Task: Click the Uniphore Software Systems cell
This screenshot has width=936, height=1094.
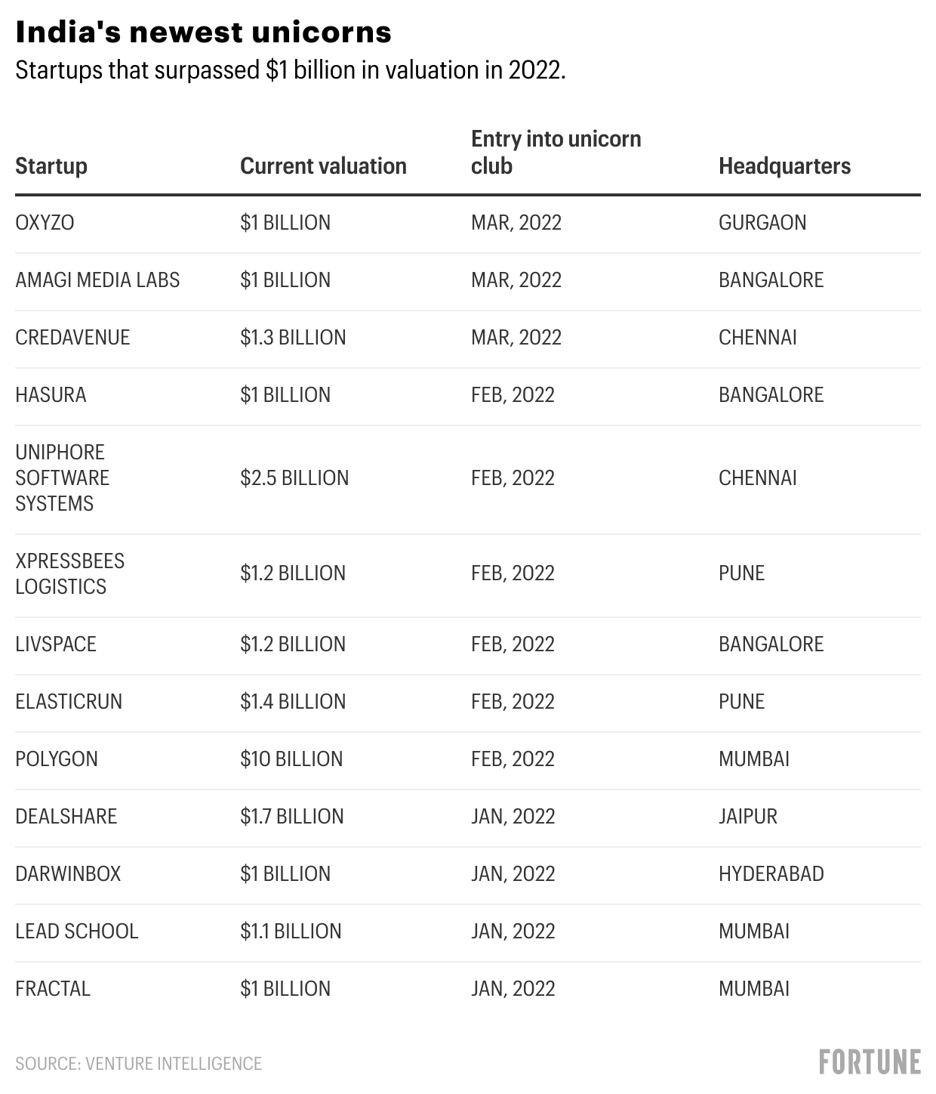Action: [x=62, y=478]
